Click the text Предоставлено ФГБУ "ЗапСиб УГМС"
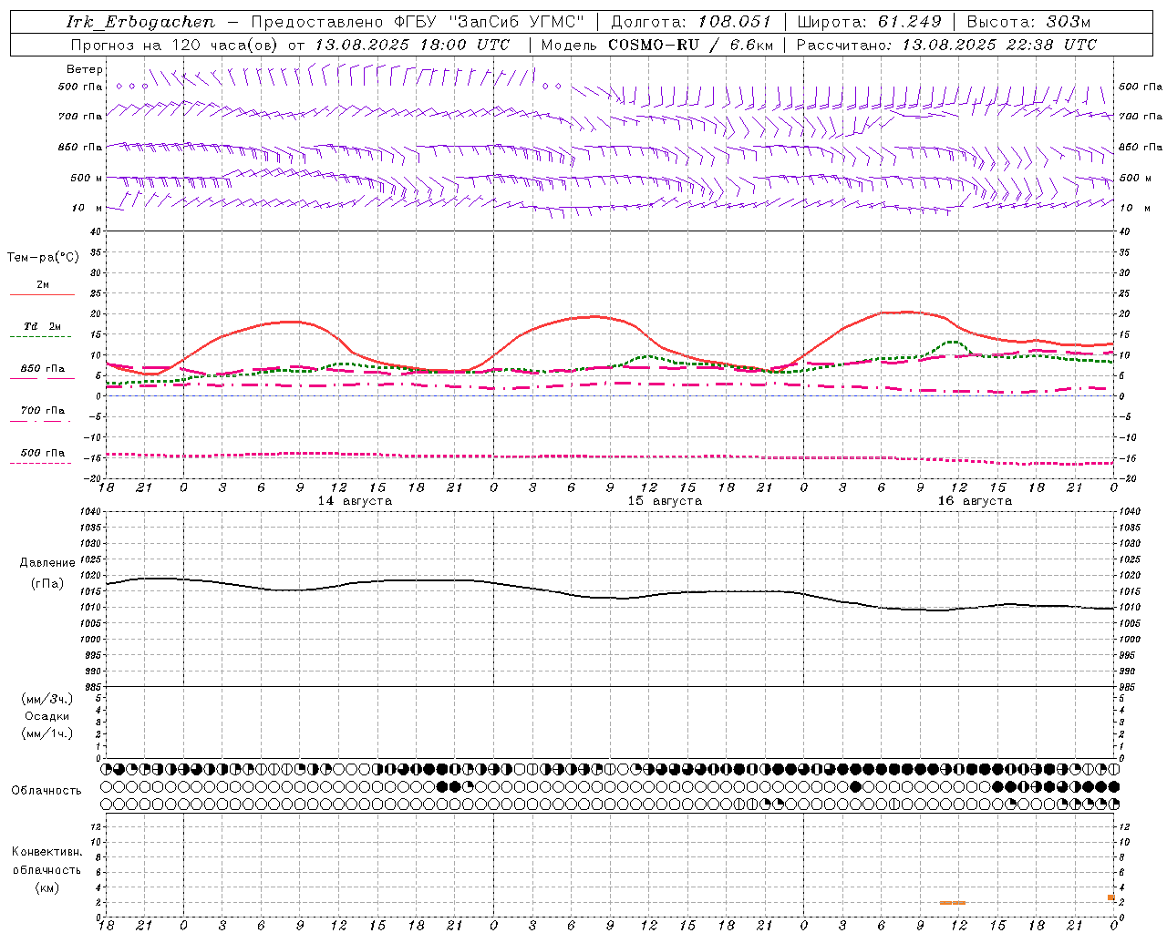The width and height of the screenshot is (1167, 933). point(417,21)
